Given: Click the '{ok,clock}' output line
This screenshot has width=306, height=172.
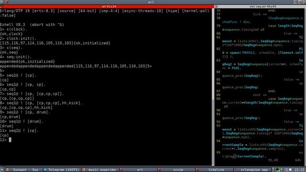Looking at the screenshot, I should (11, 34).
